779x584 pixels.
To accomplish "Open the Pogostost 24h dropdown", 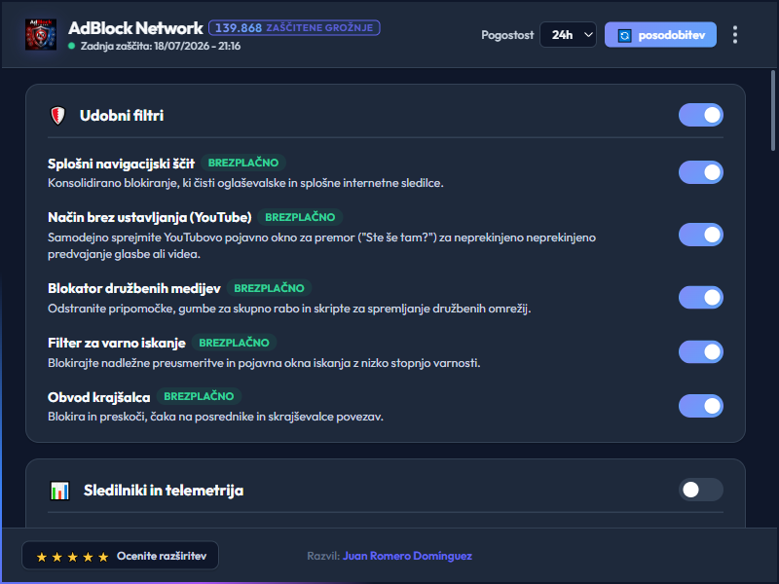I will tap(568, 35).
